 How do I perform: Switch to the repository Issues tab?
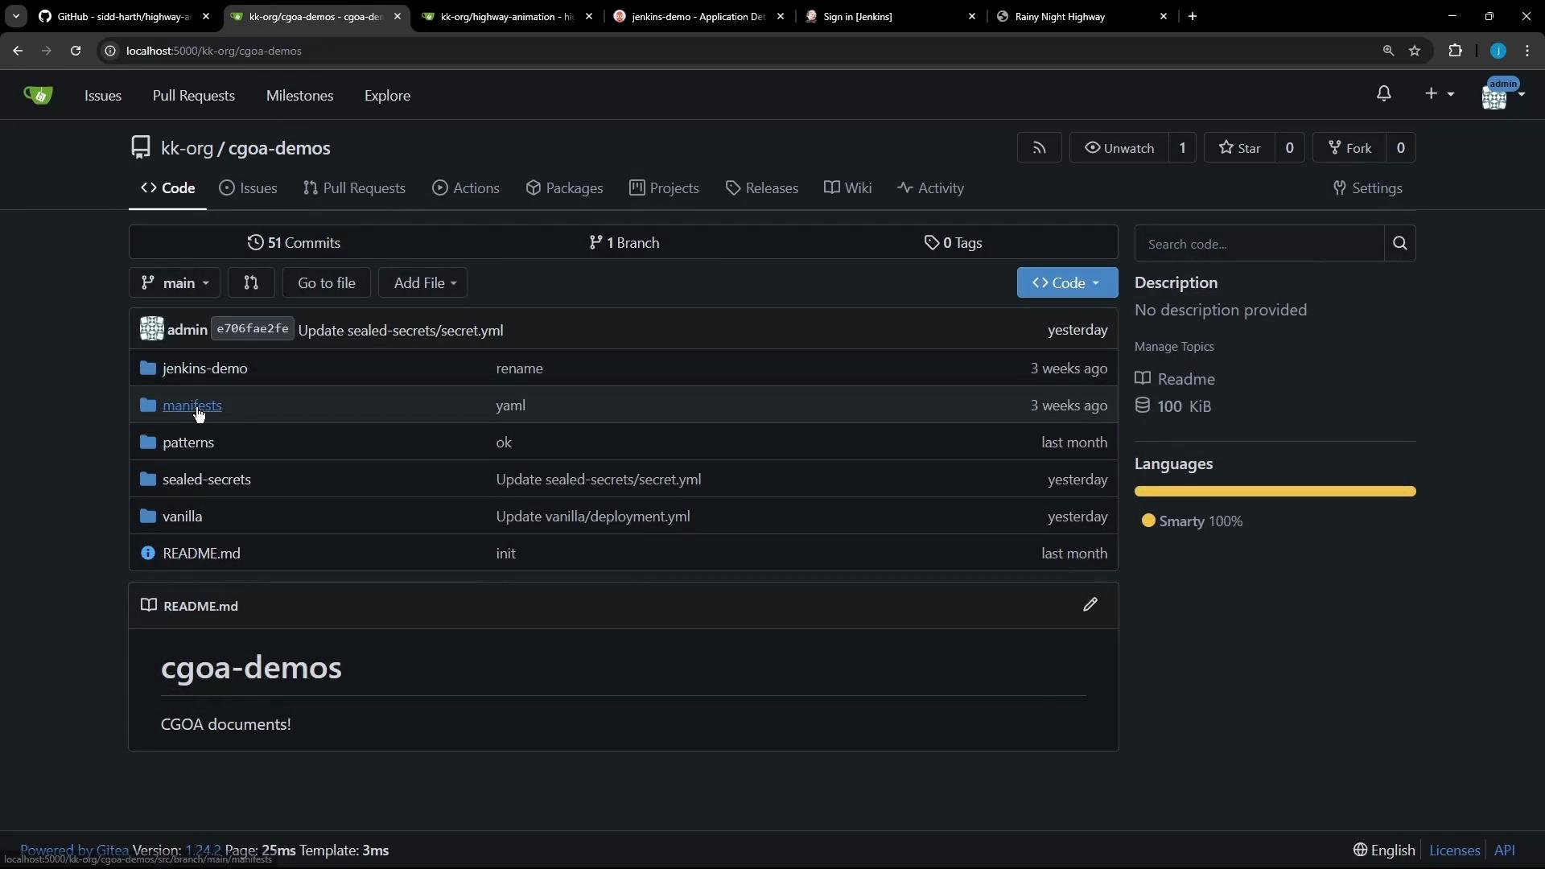tap(248, 188)
